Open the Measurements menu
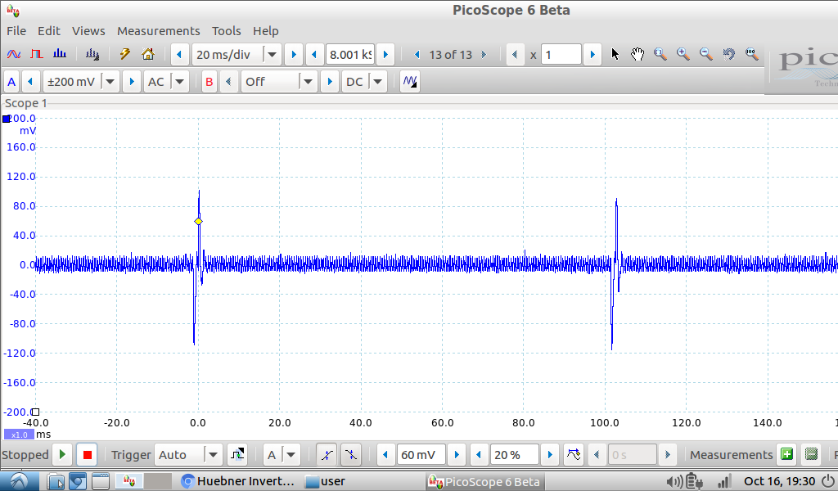 pos(158,31)
